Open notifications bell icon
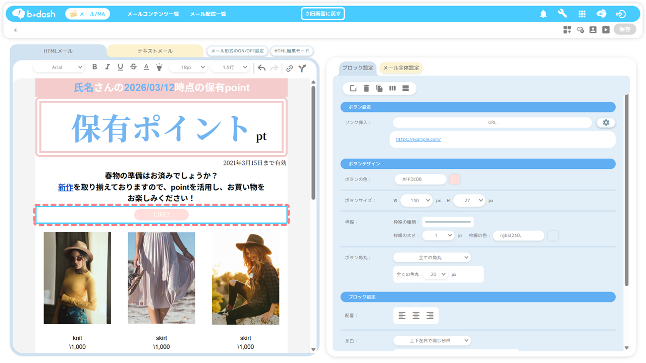The height and width of the screenshot is (363, 646). (x=543, y=14)
